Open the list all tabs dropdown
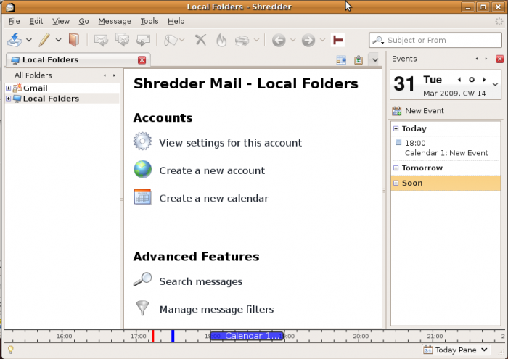Screen dimensions: 508x359 pos(375,60)
